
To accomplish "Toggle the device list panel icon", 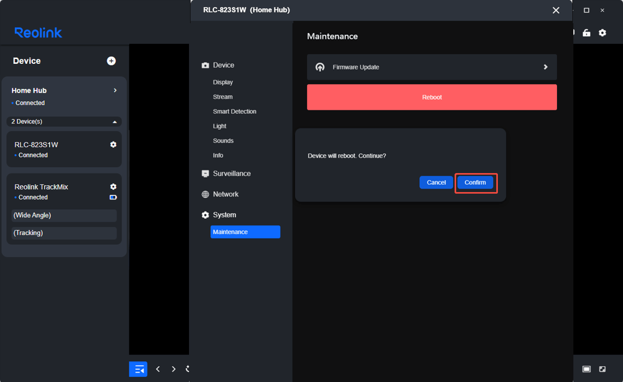I will pyautogui.click(x=138, y=369).
